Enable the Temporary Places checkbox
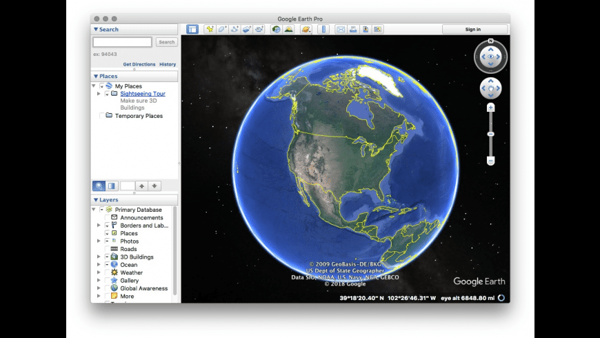Image resolution: width=600 pixels, height=338 pixels. click(101, 116)
